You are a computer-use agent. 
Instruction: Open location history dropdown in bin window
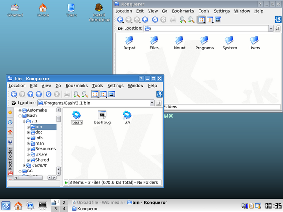tap(152, 103)
